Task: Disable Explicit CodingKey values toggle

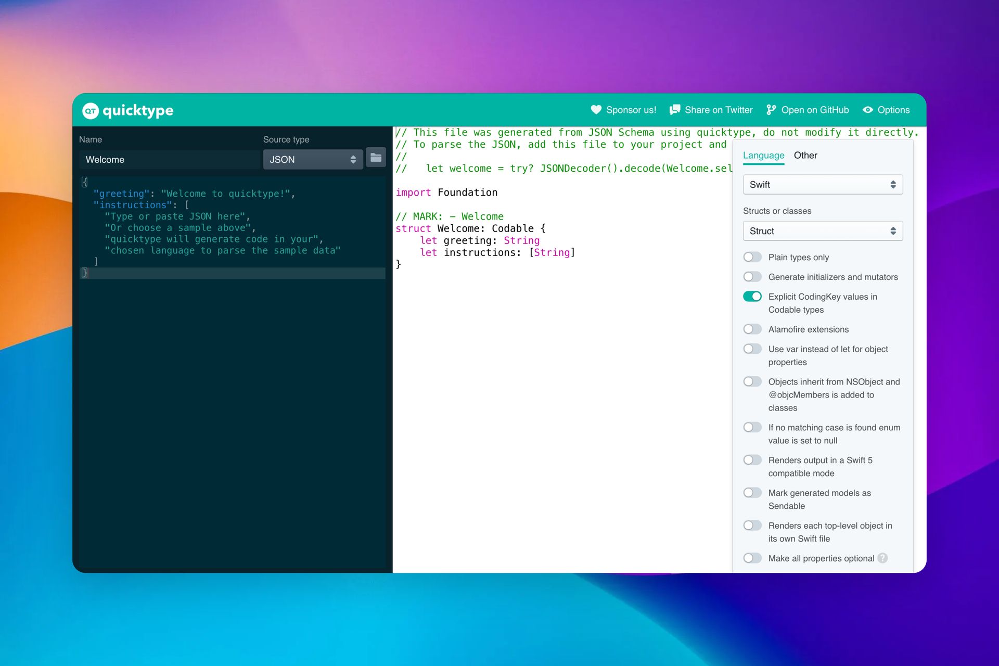Action: point(752,297)
